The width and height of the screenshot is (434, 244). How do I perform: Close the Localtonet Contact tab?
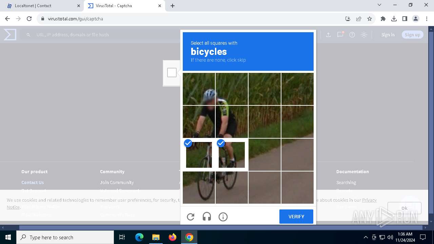click(x=79, y=6)
